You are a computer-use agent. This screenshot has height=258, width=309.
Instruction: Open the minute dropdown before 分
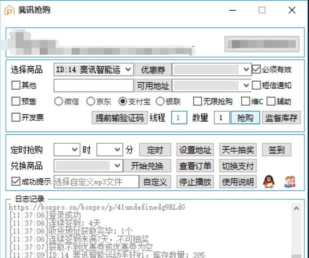coord(110,149)
